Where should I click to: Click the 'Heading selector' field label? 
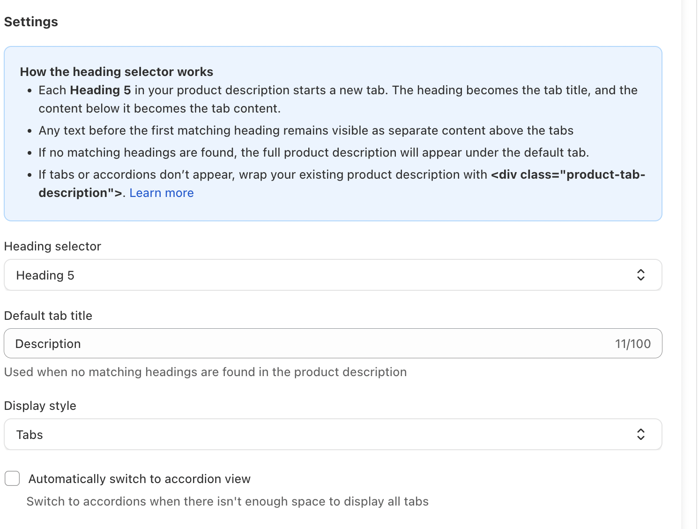coord(52,247)
